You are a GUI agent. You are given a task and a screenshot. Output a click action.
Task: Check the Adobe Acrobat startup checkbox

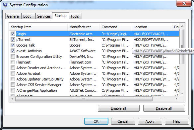pos(13,73)
